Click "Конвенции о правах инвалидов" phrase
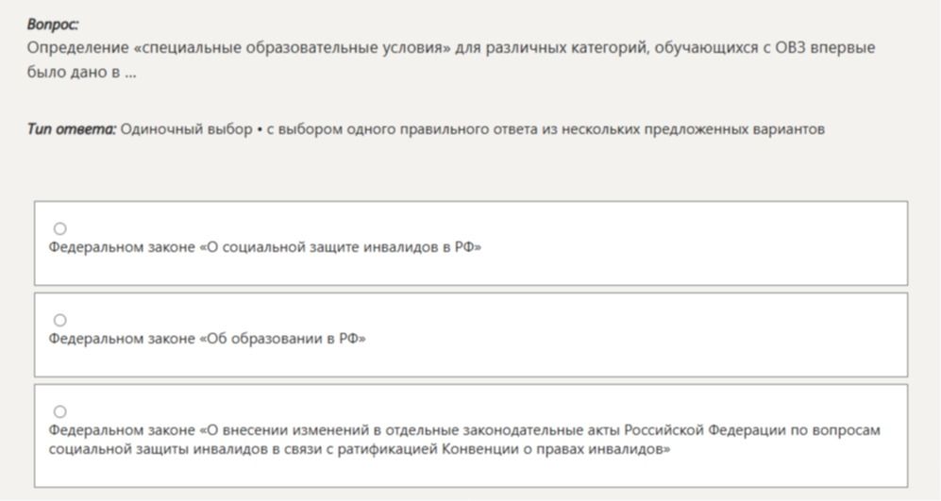 pyautogui.click(x=556, y=449)
